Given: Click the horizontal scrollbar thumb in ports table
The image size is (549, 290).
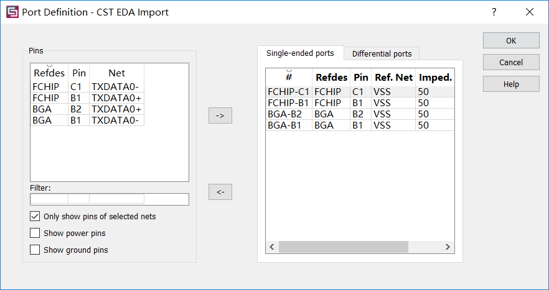Looking at the screenshot, I should [344, 247].
